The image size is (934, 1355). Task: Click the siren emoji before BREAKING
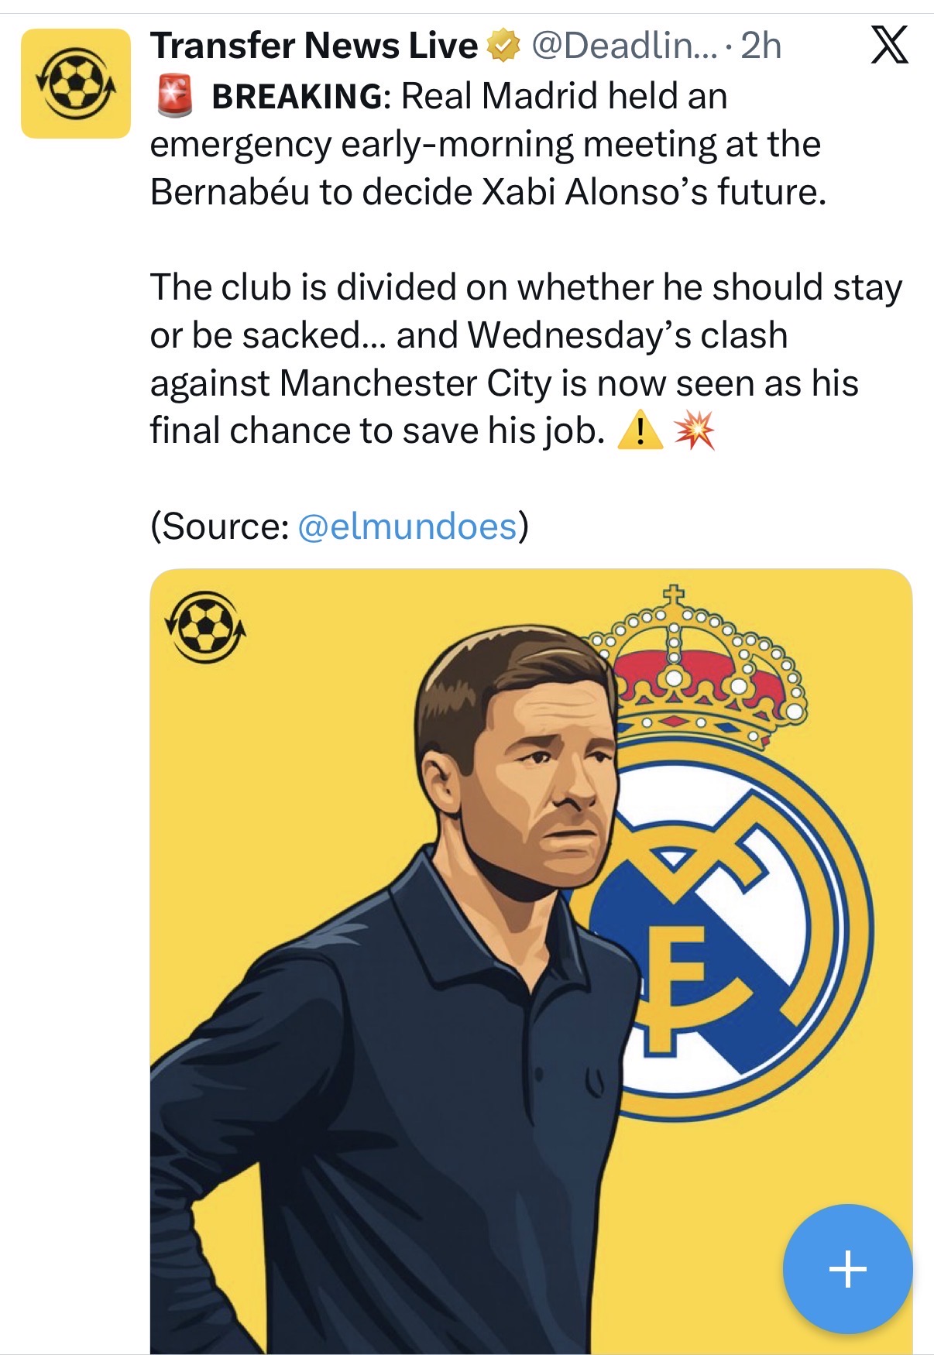(175, 97)
